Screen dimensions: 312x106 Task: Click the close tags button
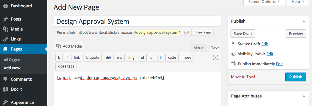click(66, 66)
